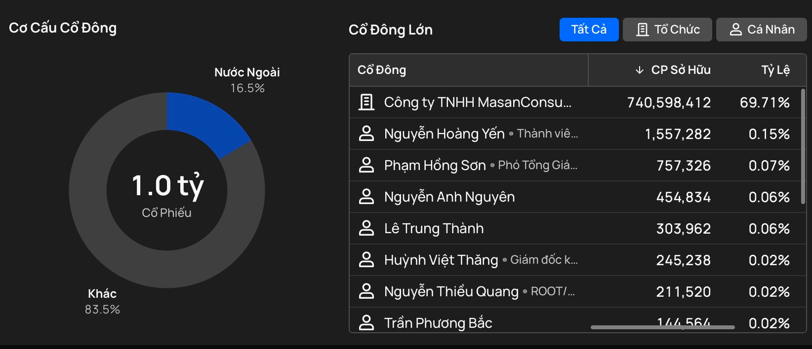Sort by CP Sở Hữu column arrow
The width and height of the screenshot is (812, 349).
639,70
